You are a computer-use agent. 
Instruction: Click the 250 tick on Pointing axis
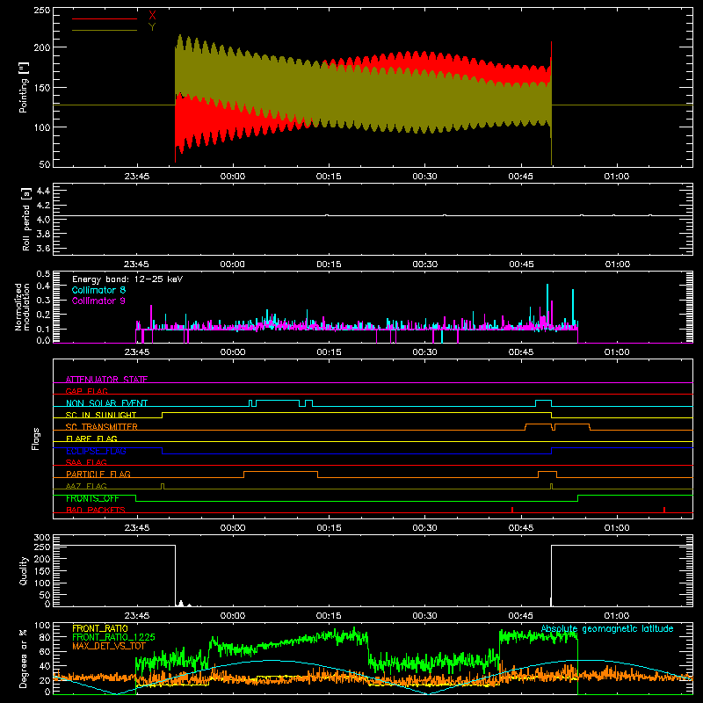[42, 10]
